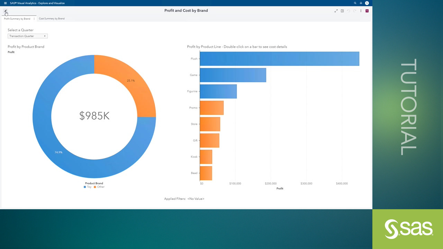Open the user profile avatar
Image resolution: width=443 pixels, height=249 pixels.
tap(367, 3)
